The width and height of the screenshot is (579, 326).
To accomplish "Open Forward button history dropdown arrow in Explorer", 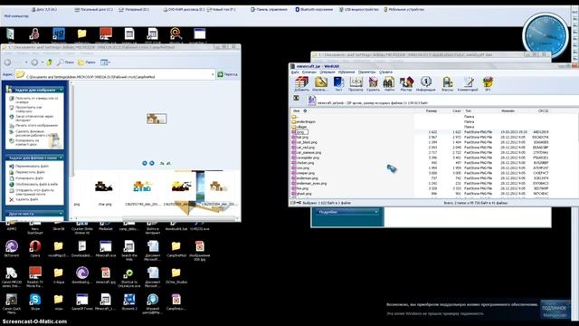I will click(43, 62).
